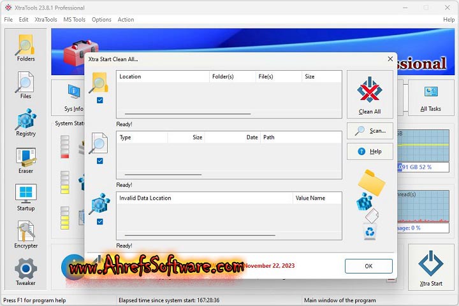
Task: Open the Options menu
Action: click(x=101, y=20)
